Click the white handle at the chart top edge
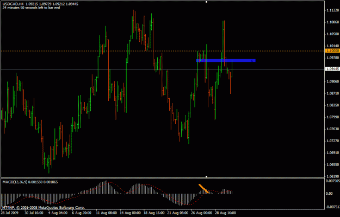Image resolution: width=340 pixels, height=217 pixels. pos(206,2)
